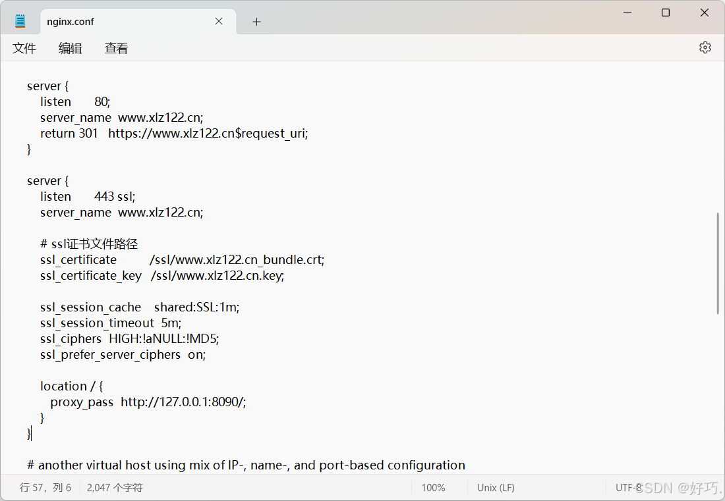The width and height of the screenshot is (725, 501).
Task: Click the Unix (LF) line ending indicator
Action: [496, 488]
